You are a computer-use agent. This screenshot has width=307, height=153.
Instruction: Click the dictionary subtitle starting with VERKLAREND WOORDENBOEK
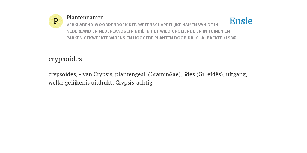(151, 31)
